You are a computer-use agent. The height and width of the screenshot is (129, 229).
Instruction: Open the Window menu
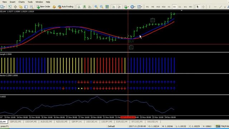pyautogui.click(x=39, y=2)
